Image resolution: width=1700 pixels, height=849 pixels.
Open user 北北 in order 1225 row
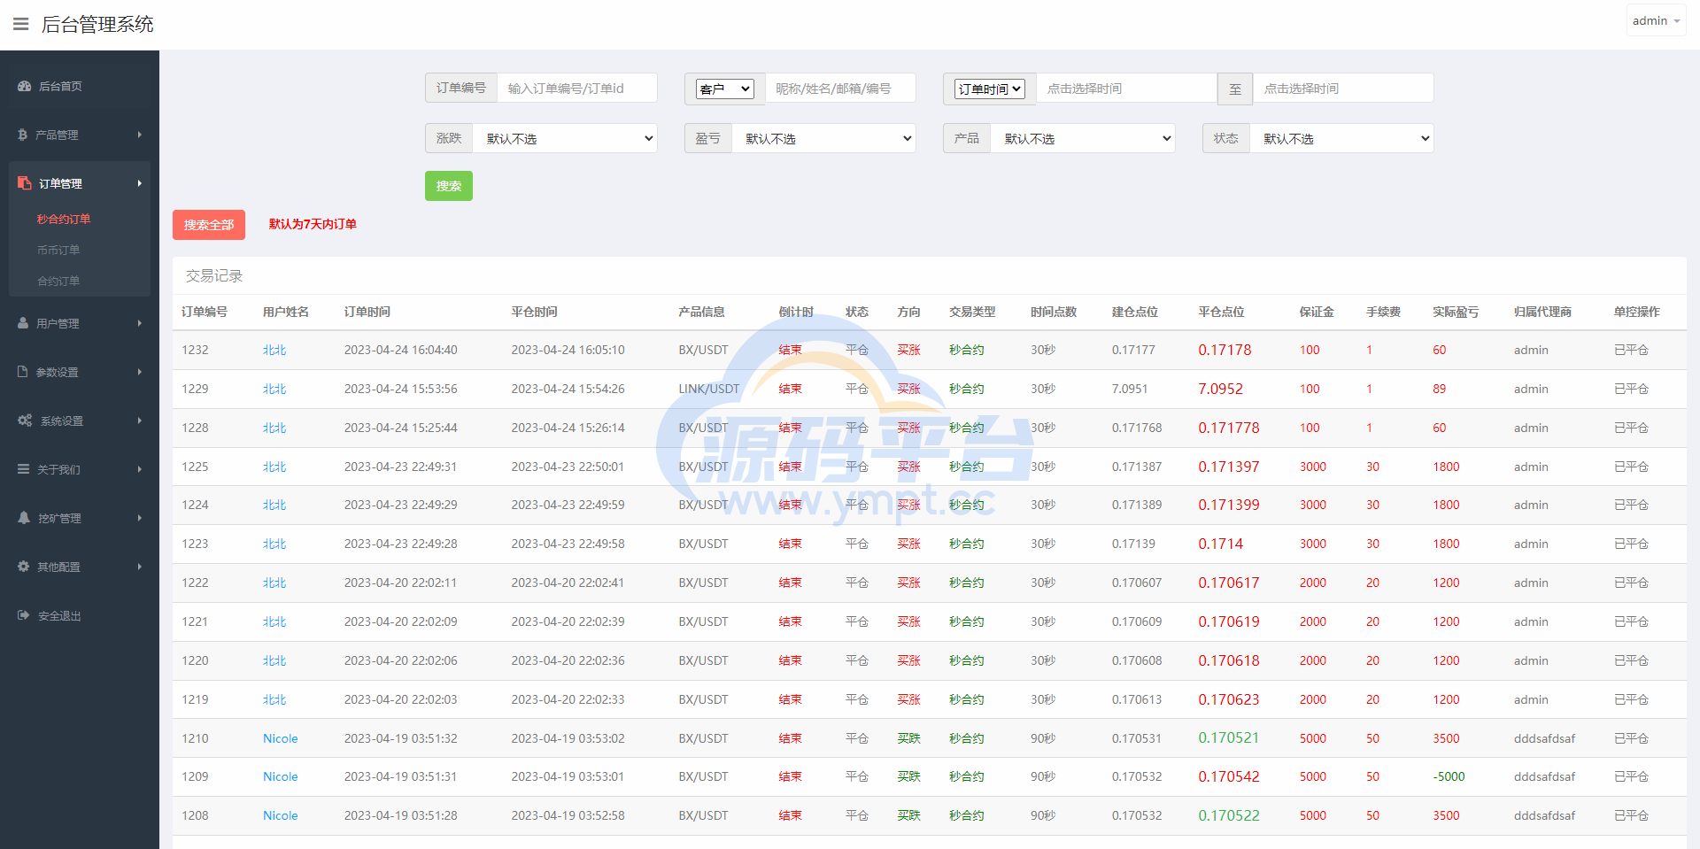point(274,467)
